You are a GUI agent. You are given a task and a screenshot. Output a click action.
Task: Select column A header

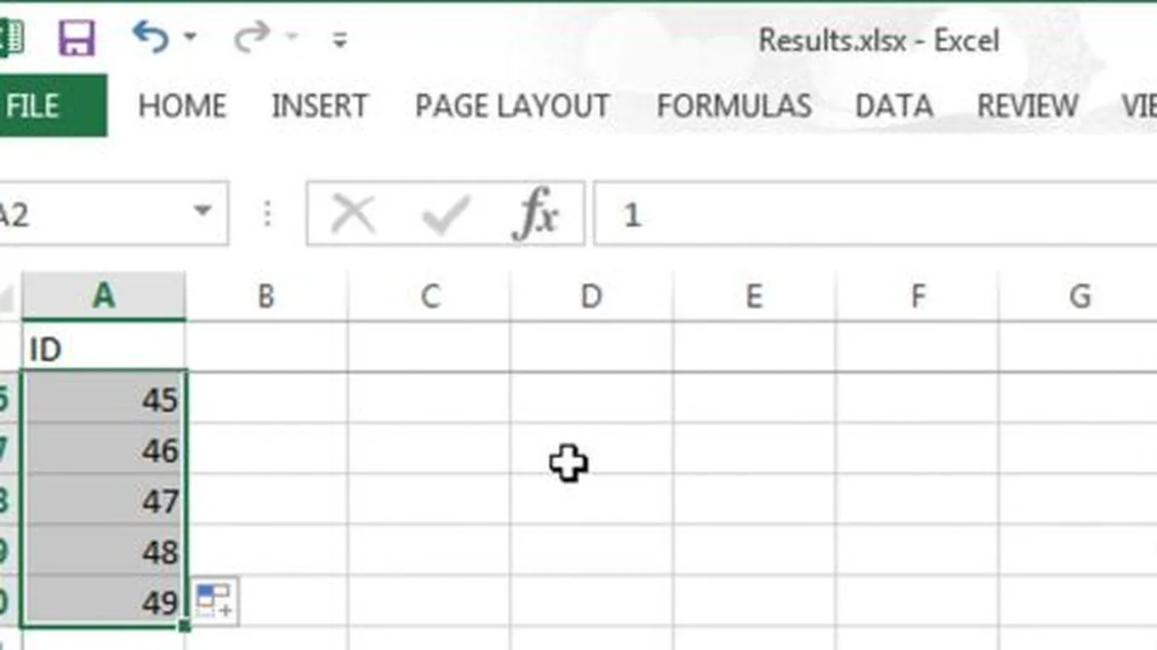[103, 296]
